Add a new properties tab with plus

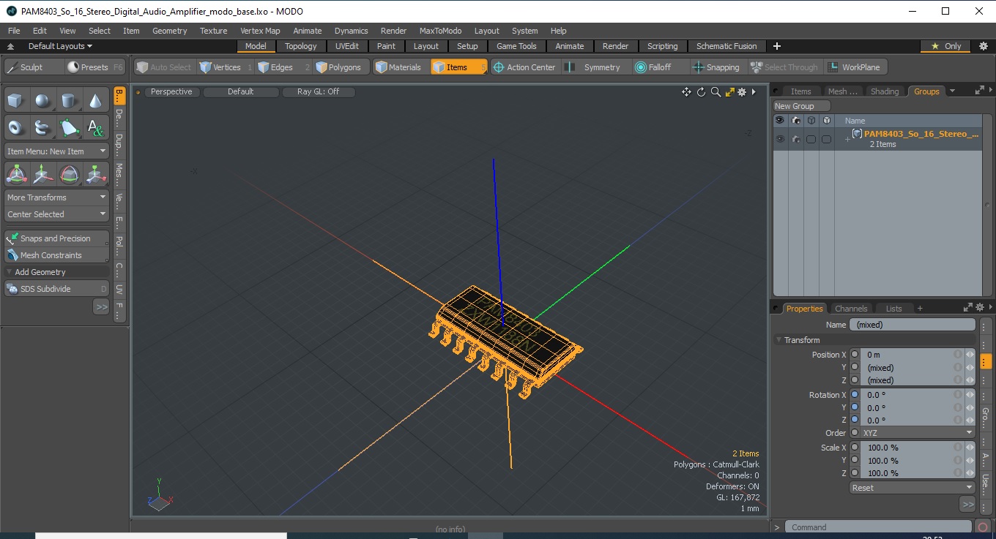click(x=920, y=309)
